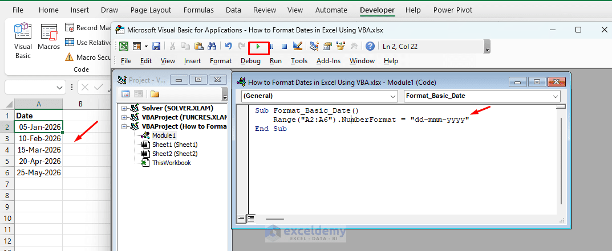The image size is (612, 251).
Task: Open the Power Pivot tab
Action: pos(453,10)
